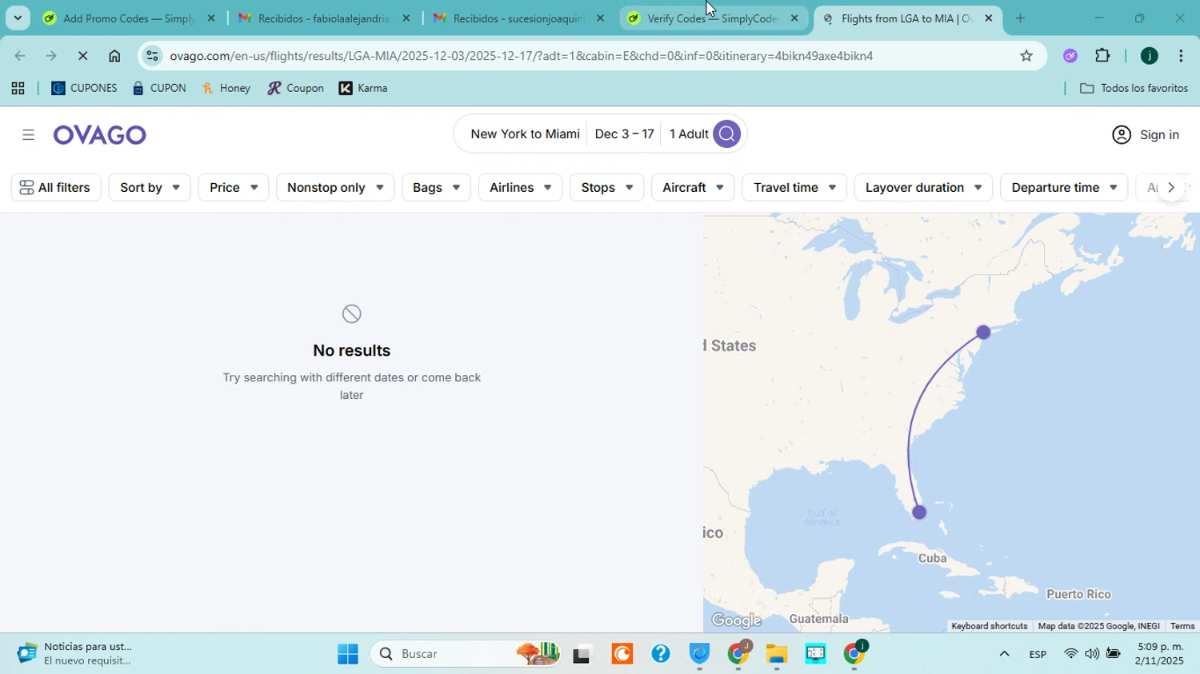Open the map Terms link
The height and width of the screenshot is (674, 1200).
click(x=1182, y=626)
